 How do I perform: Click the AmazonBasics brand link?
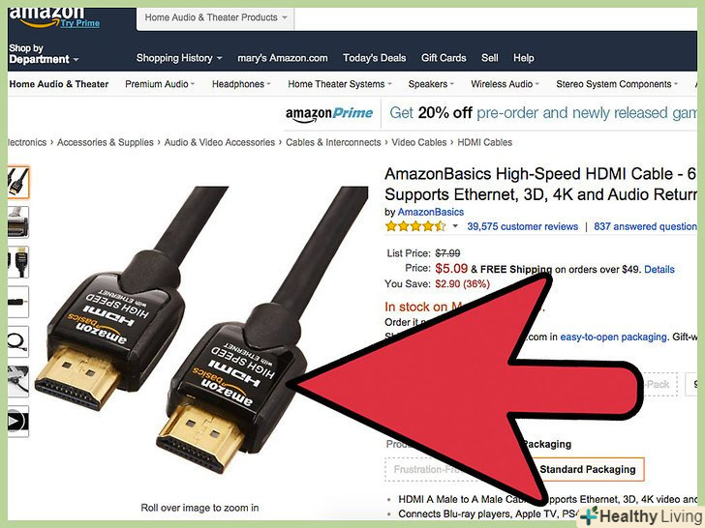(431, 212)
